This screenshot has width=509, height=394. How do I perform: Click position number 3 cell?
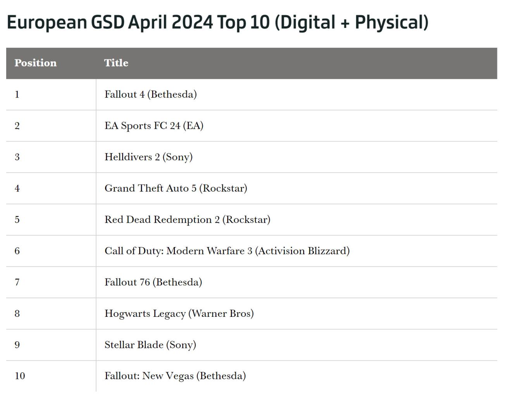point(17,157)
